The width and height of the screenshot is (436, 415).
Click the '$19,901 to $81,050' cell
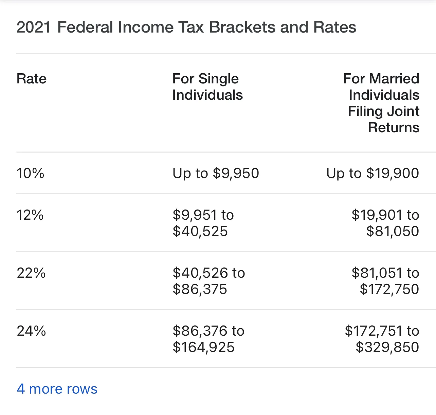[x=385, y=223]
